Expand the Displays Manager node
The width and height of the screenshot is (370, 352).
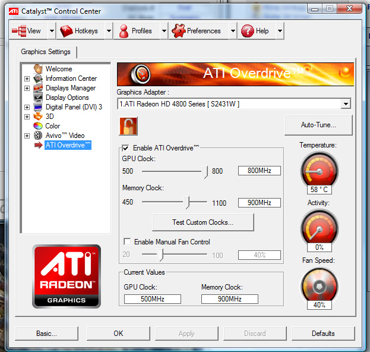click(27, 88)
